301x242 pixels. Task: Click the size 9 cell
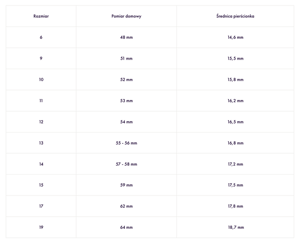(x=41, y=58)
